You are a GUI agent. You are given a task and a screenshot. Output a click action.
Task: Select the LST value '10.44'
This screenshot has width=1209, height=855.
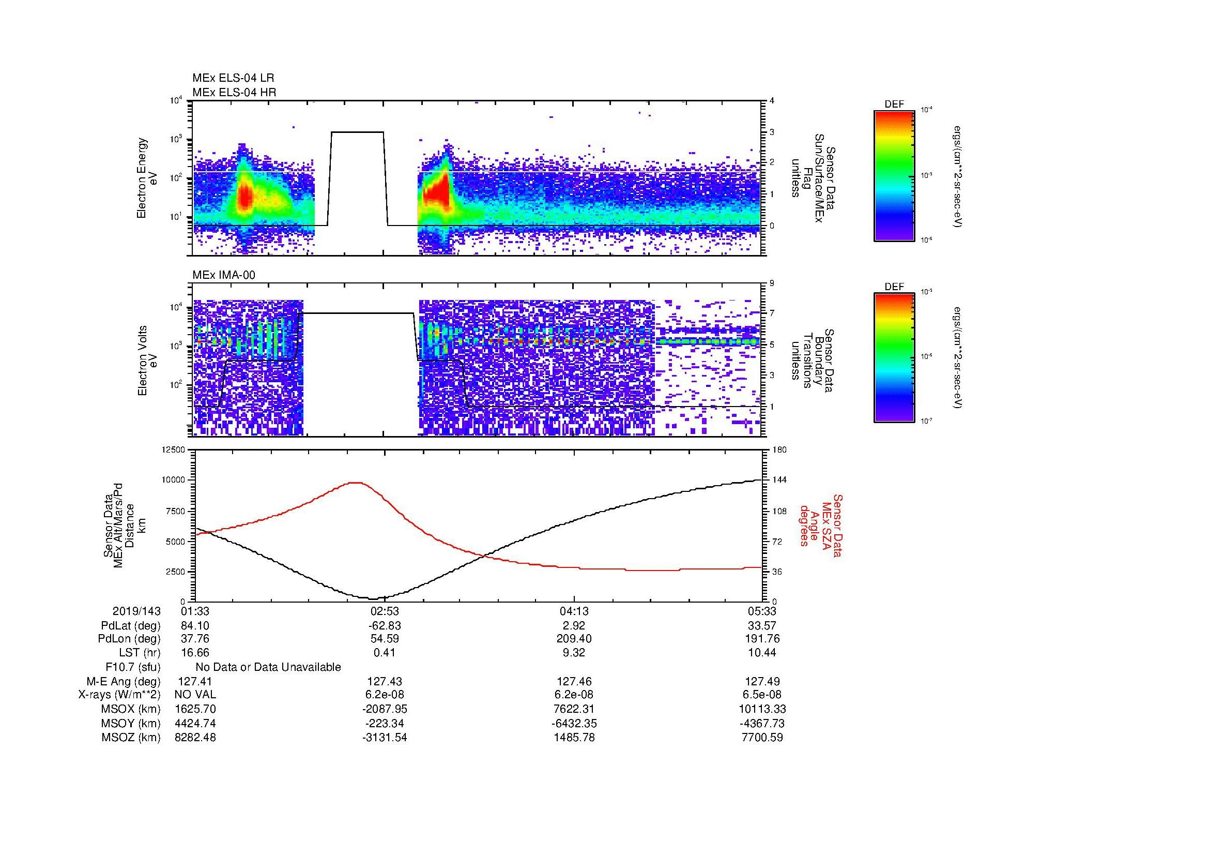(x=762, y=653)
